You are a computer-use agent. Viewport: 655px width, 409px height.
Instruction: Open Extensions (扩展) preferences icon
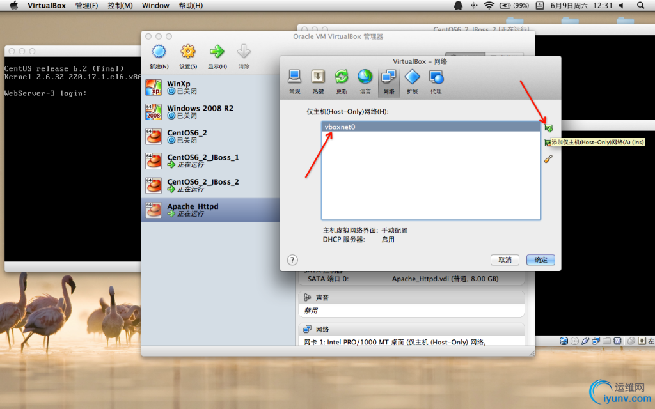click(x=413, y=77)
